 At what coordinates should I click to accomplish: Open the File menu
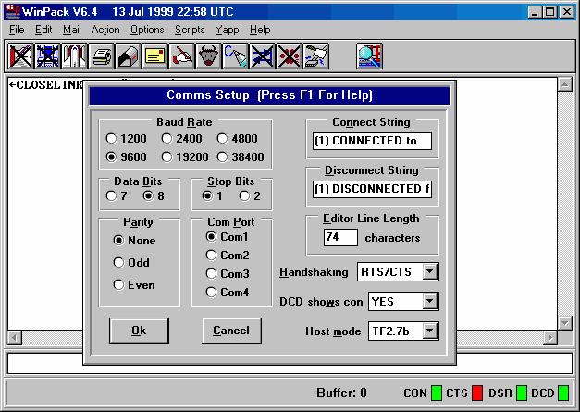point(17,30)
